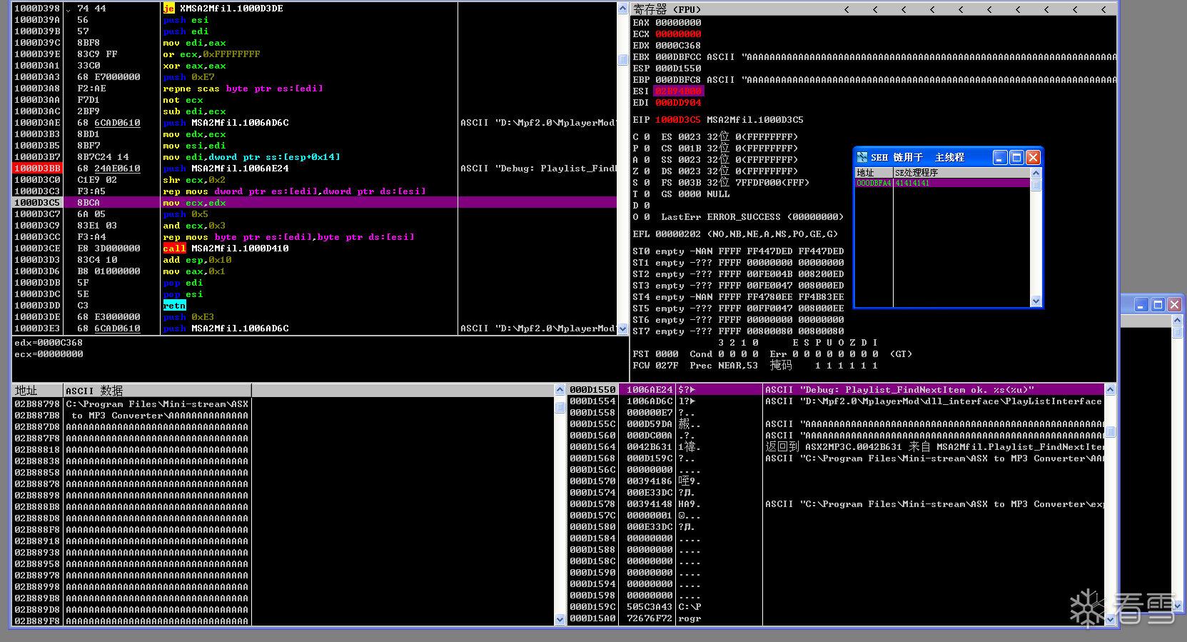This screenshot has width=1187, height=642.
Task: Select dump row at address 02B88798
Action: coord(283,404)
